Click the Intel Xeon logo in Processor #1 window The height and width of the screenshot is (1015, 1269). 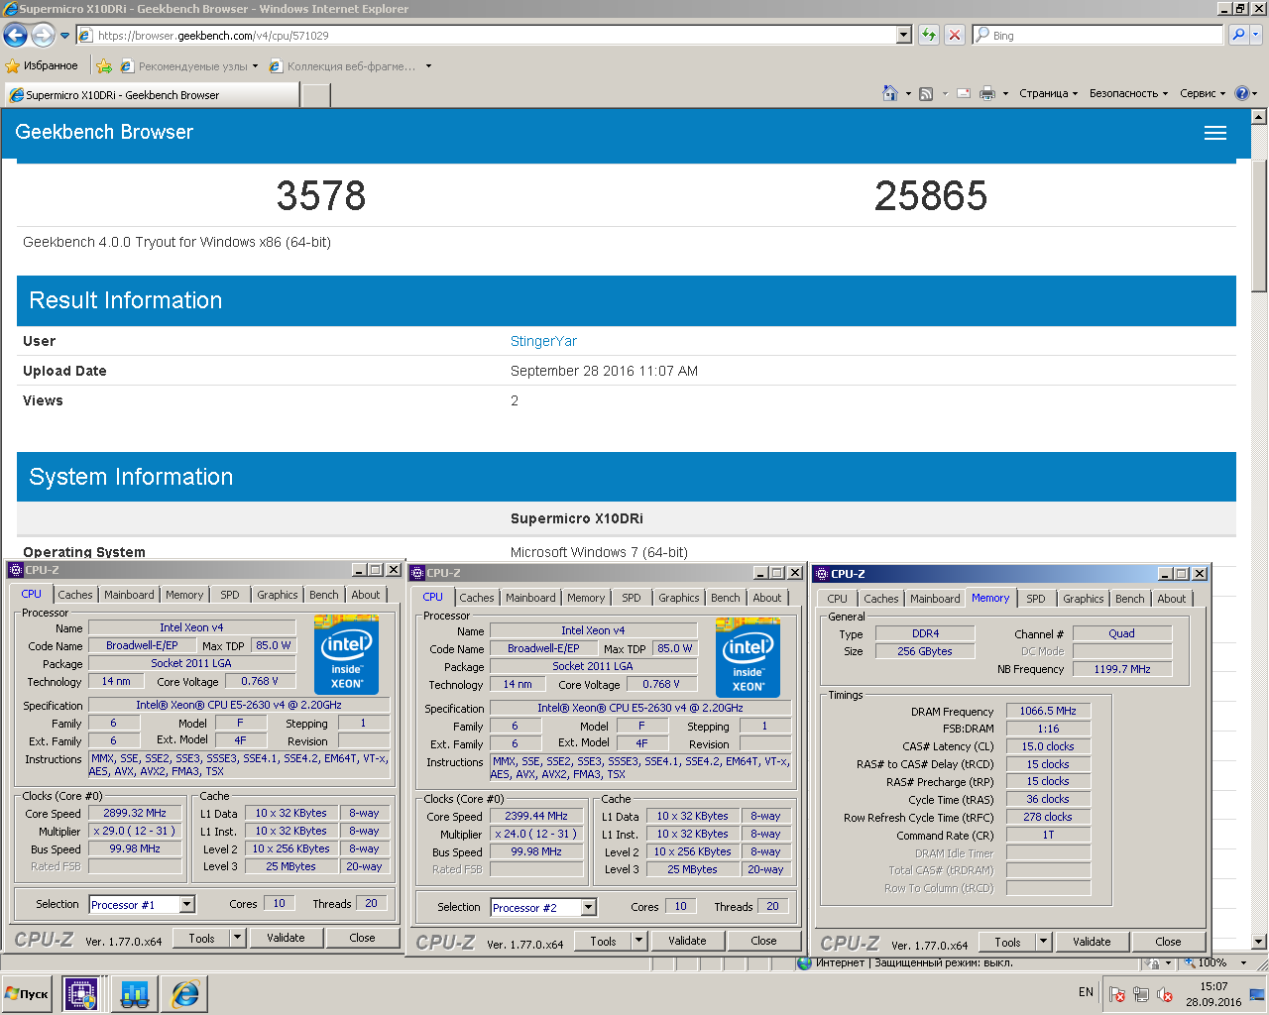pos(346,655)
